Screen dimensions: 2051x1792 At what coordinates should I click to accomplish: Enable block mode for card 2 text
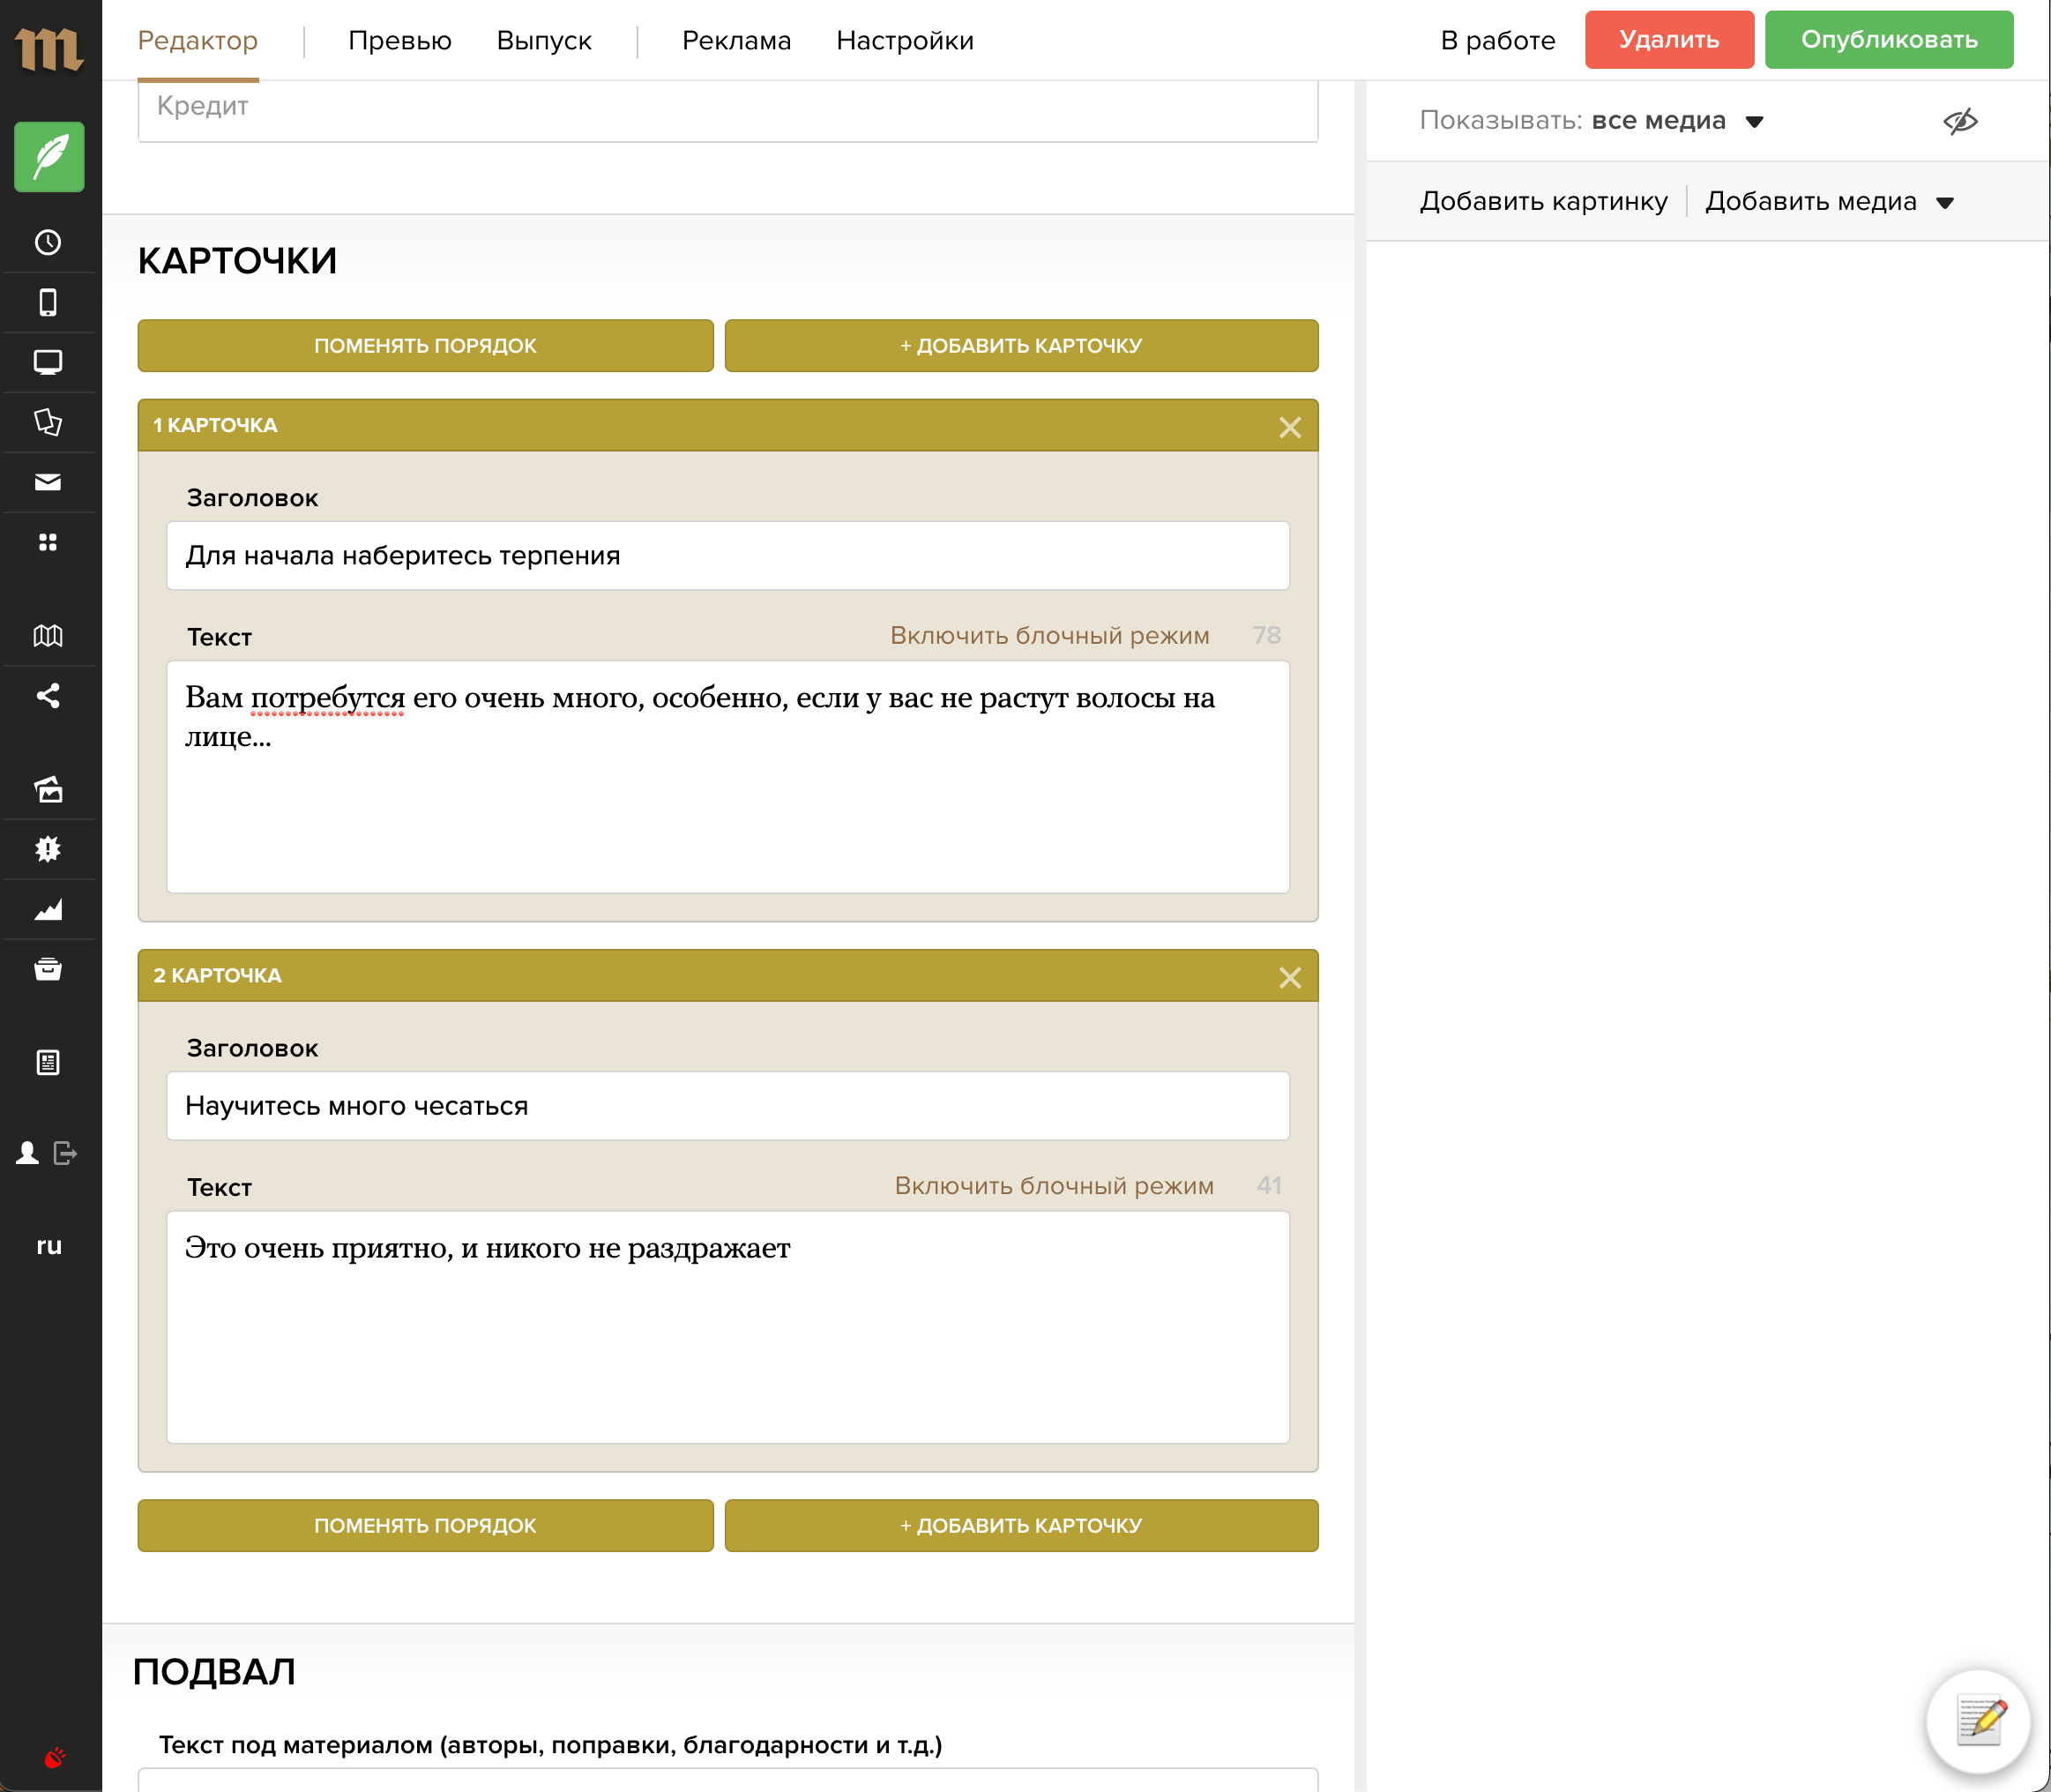[1053, 1186]
